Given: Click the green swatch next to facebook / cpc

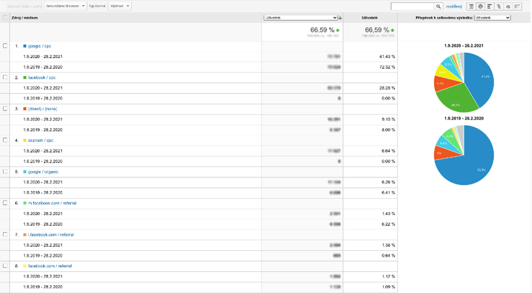Looking at the screenshot, I should click(x=25, y=78).
